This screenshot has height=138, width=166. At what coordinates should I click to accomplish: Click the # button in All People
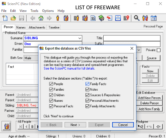click(32, 127)
